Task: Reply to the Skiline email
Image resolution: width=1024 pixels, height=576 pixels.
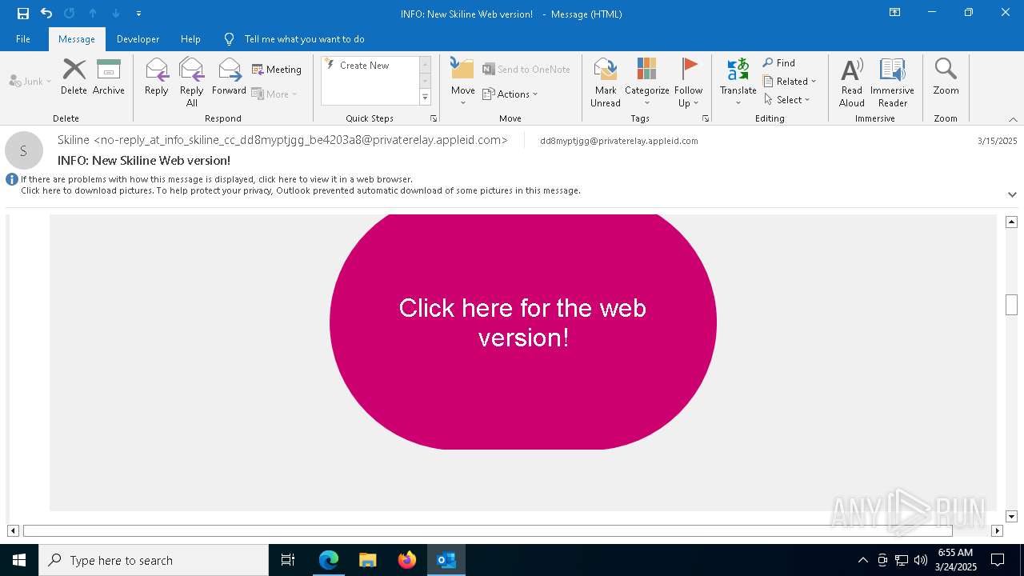Action: 157,77
